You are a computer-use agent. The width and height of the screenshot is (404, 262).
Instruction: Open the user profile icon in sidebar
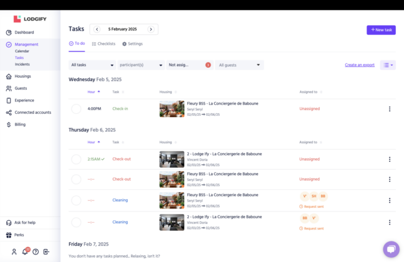point(14,252)
